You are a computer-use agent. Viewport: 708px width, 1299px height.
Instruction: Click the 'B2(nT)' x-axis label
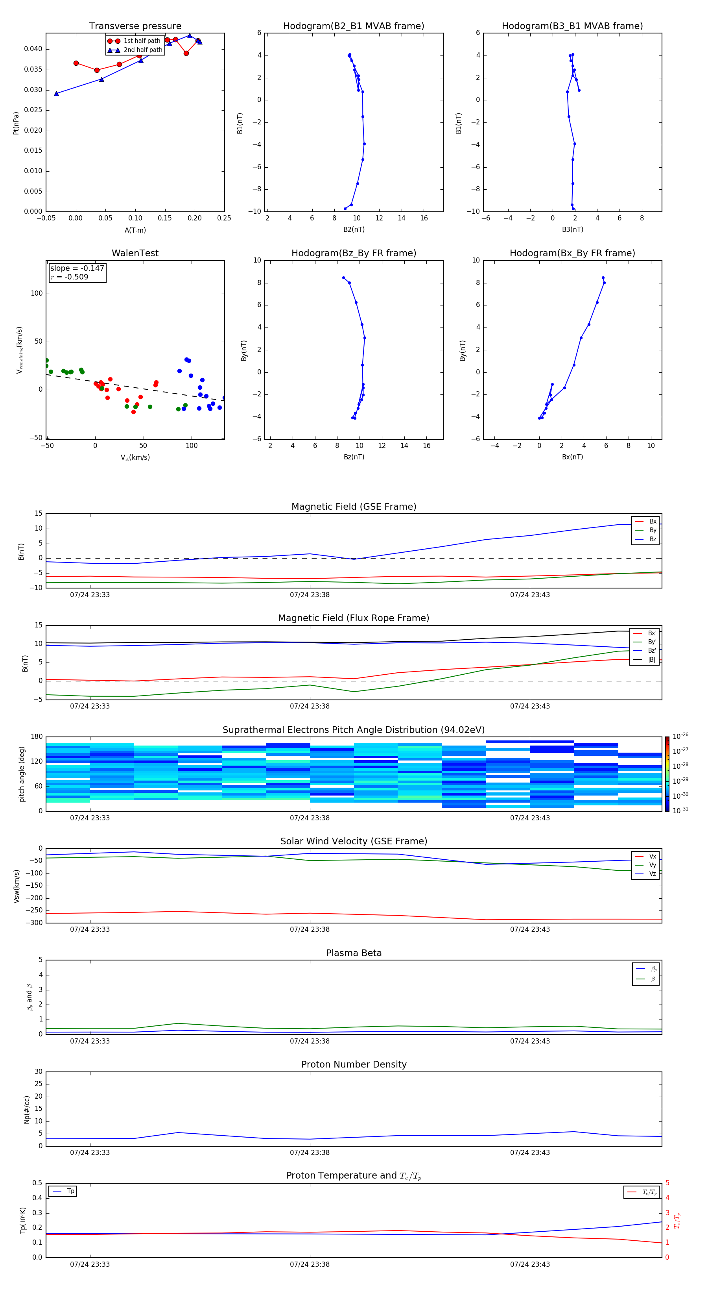tap(354, 230)
